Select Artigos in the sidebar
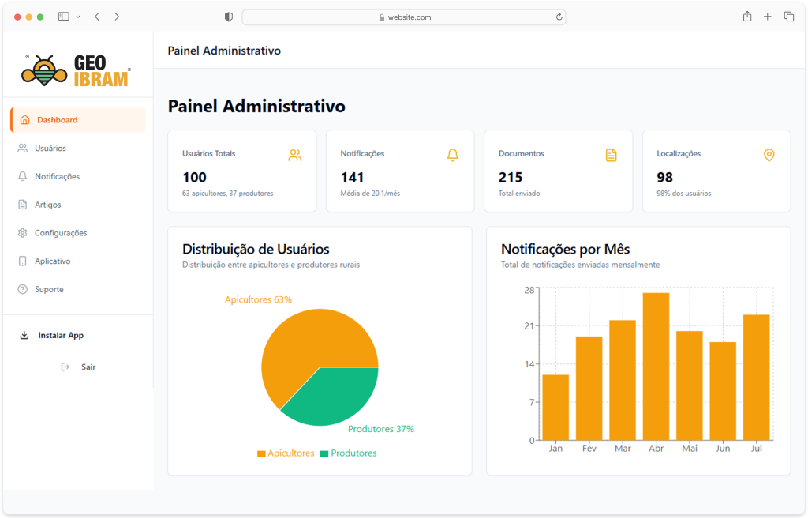 47,205
